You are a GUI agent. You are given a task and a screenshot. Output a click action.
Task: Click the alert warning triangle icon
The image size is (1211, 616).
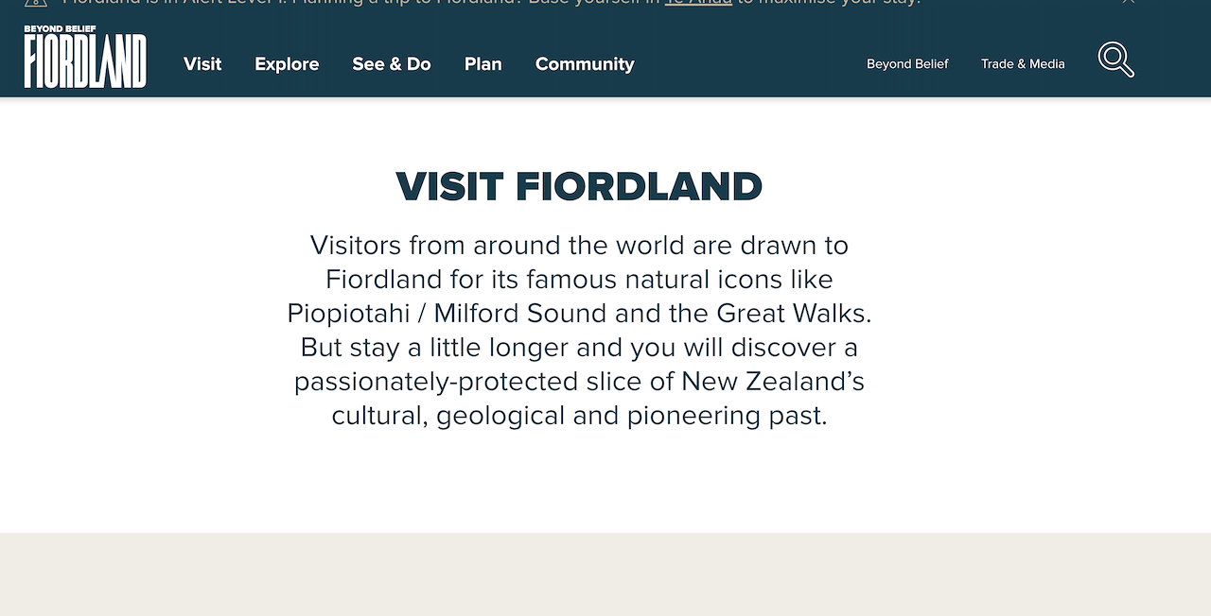click(36, 3)
